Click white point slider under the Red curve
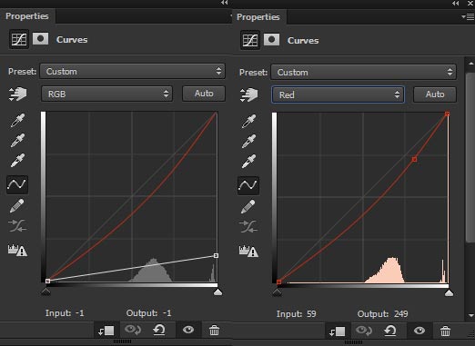 449,292
